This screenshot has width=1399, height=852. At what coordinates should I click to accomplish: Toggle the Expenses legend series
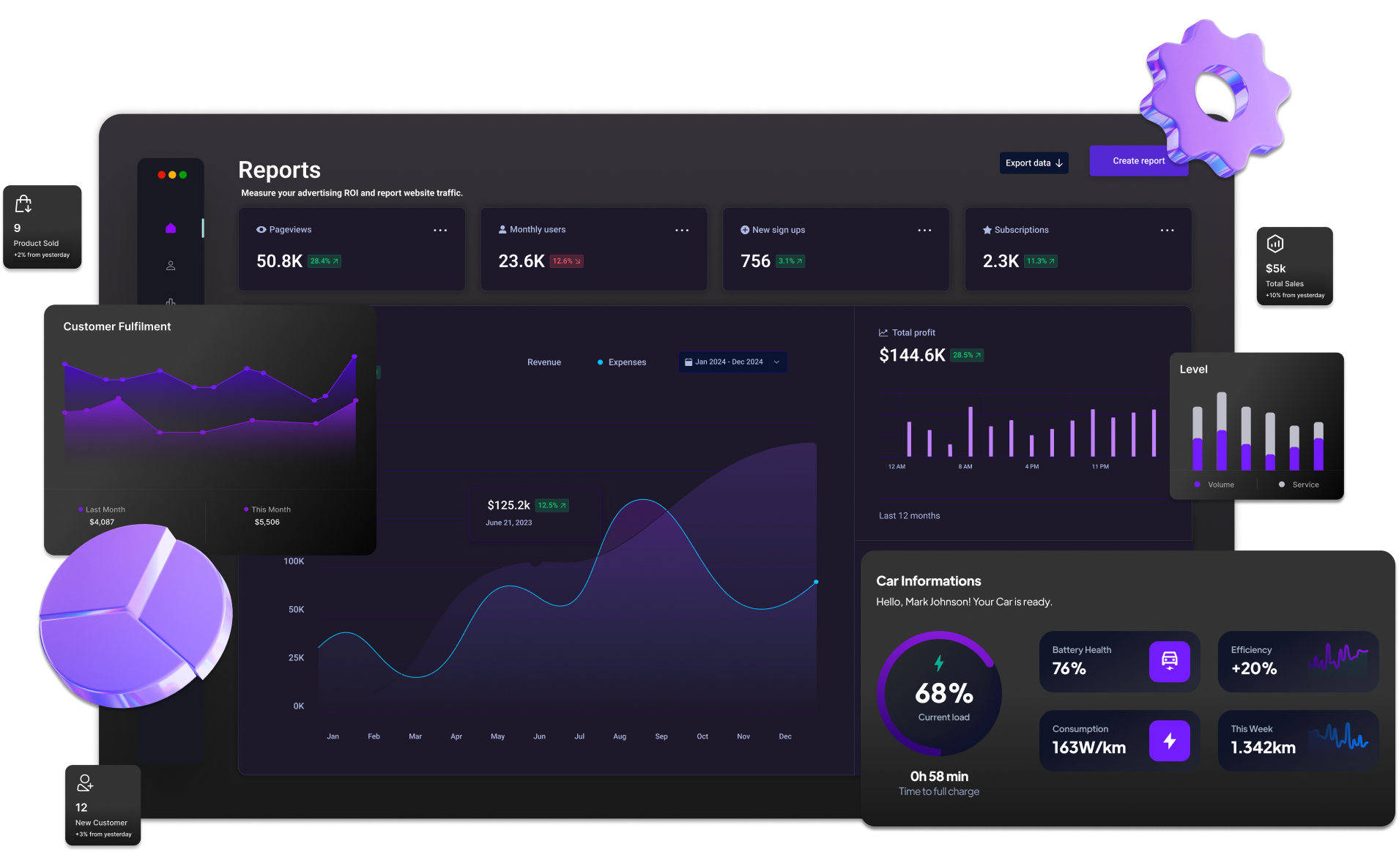click(622, 362)
